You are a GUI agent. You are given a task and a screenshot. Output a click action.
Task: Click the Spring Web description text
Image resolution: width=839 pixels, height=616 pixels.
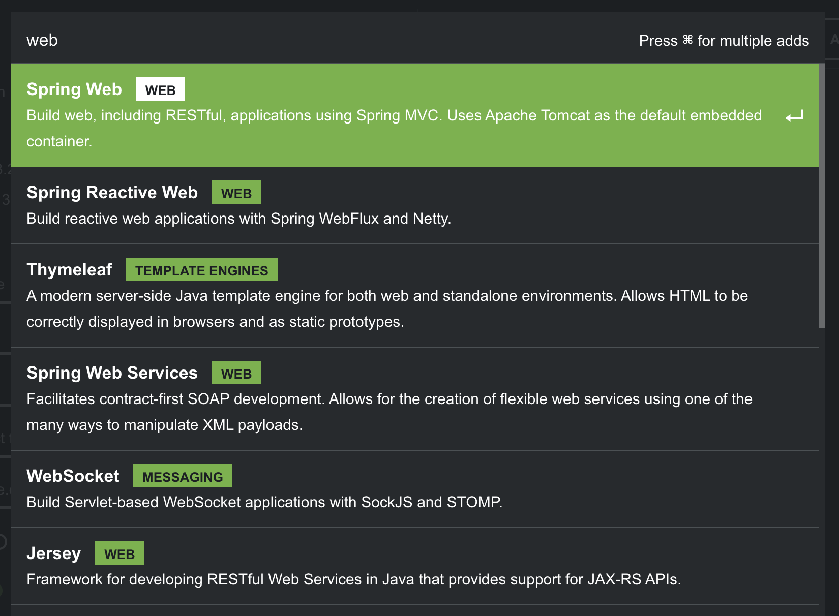(394, 129)
